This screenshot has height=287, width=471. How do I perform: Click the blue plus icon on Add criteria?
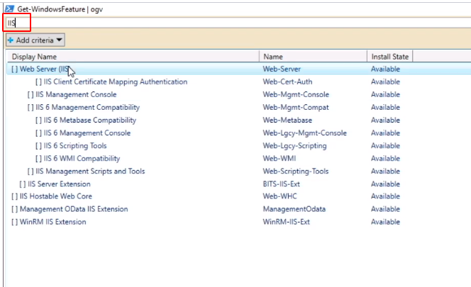coord(11,40)
